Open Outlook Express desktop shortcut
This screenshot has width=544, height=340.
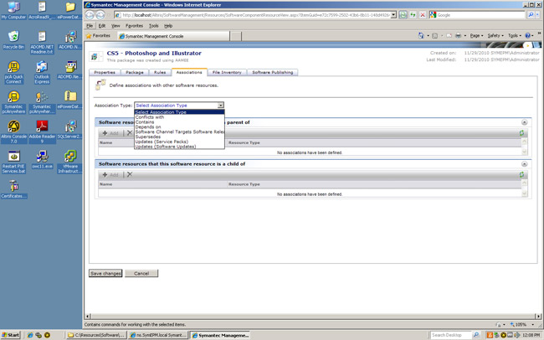click(x=42, y=72)
